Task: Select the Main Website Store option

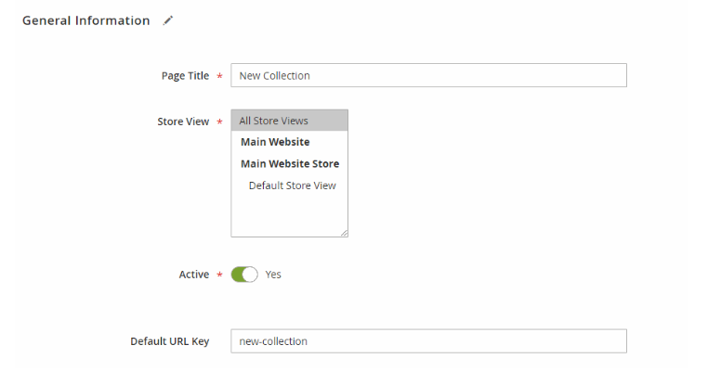Action: point(289,164)
